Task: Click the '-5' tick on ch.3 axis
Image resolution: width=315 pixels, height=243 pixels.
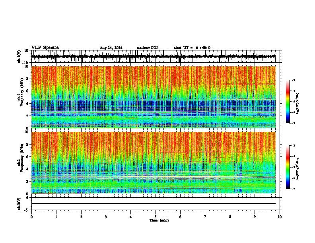Action: click(27, 210)
